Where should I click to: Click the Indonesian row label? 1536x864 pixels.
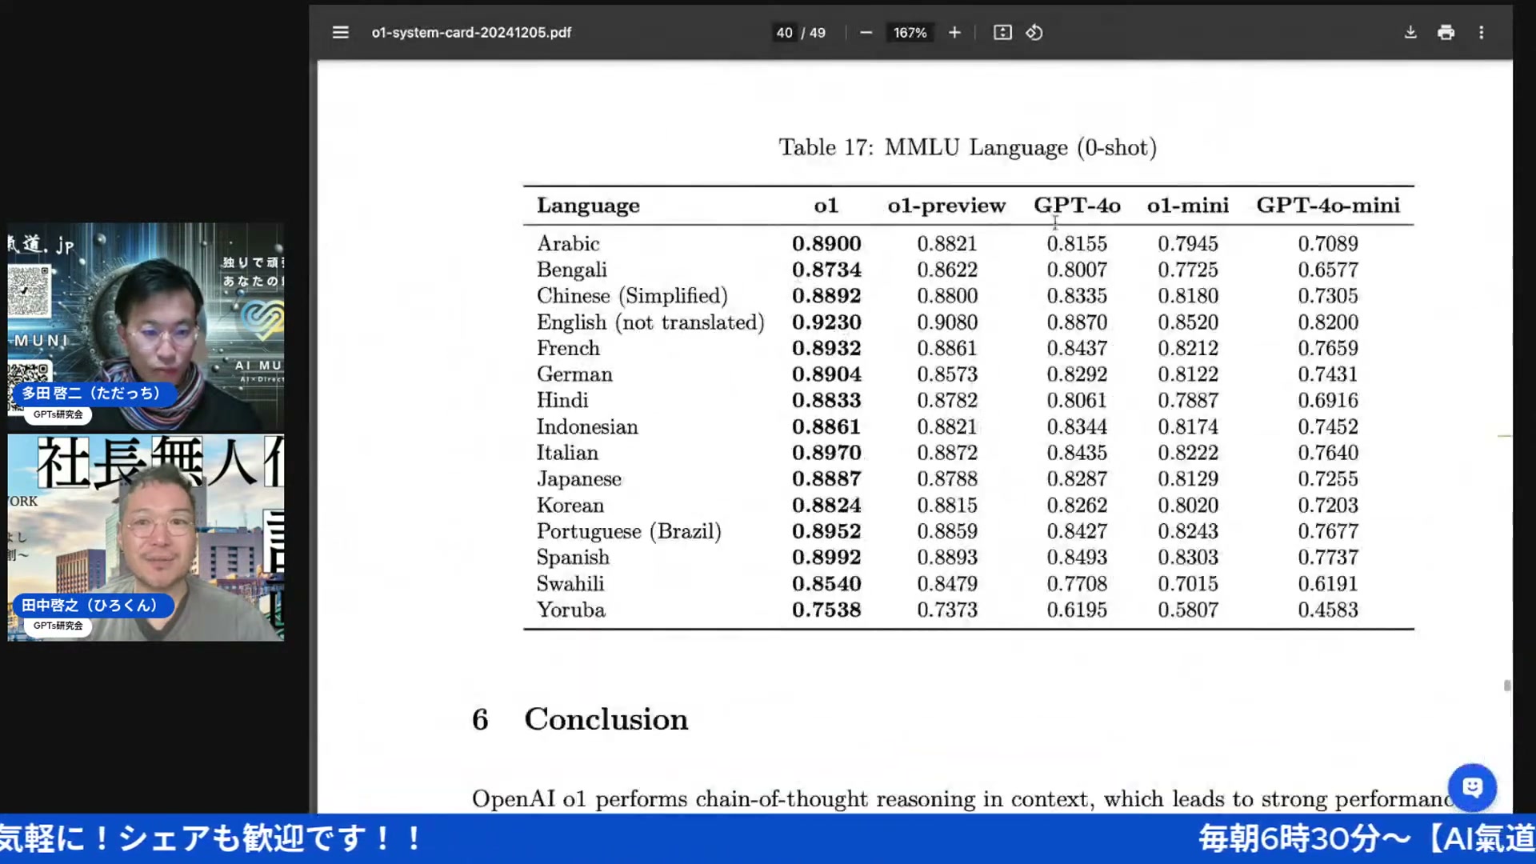(x=587, y=426)
